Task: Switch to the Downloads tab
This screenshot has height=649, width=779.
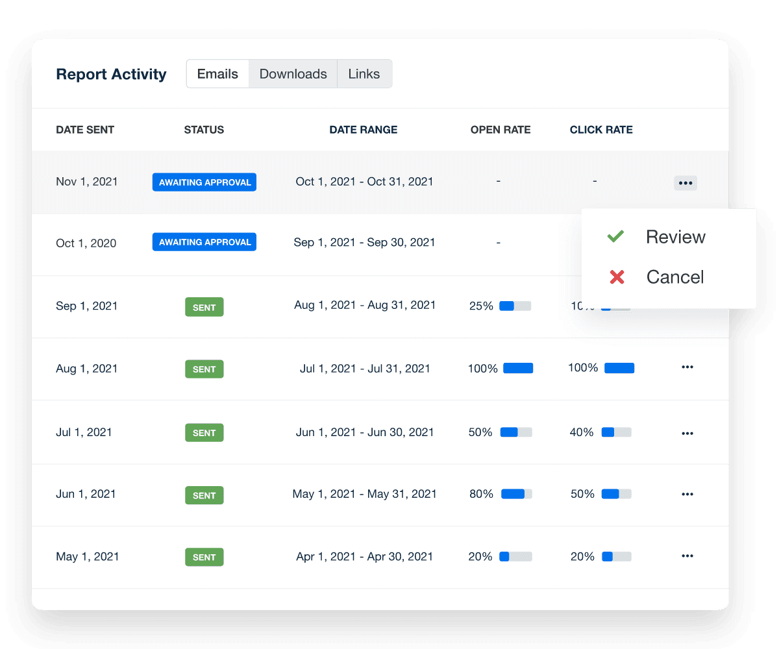Action: pos(293,73)
